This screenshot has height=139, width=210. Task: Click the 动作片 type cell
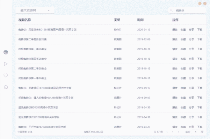[118, 30]
